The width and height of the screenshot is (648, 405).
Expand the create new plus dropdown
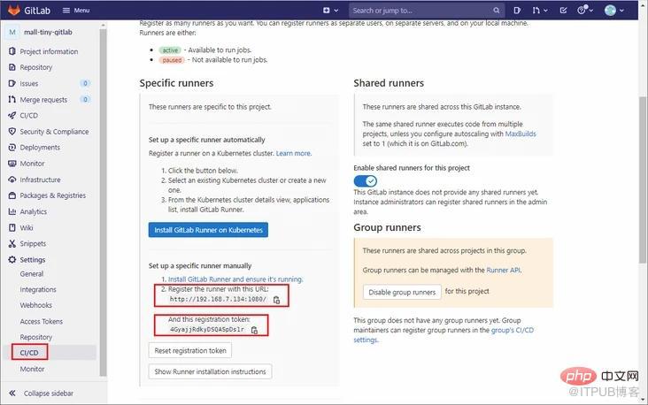330,11
